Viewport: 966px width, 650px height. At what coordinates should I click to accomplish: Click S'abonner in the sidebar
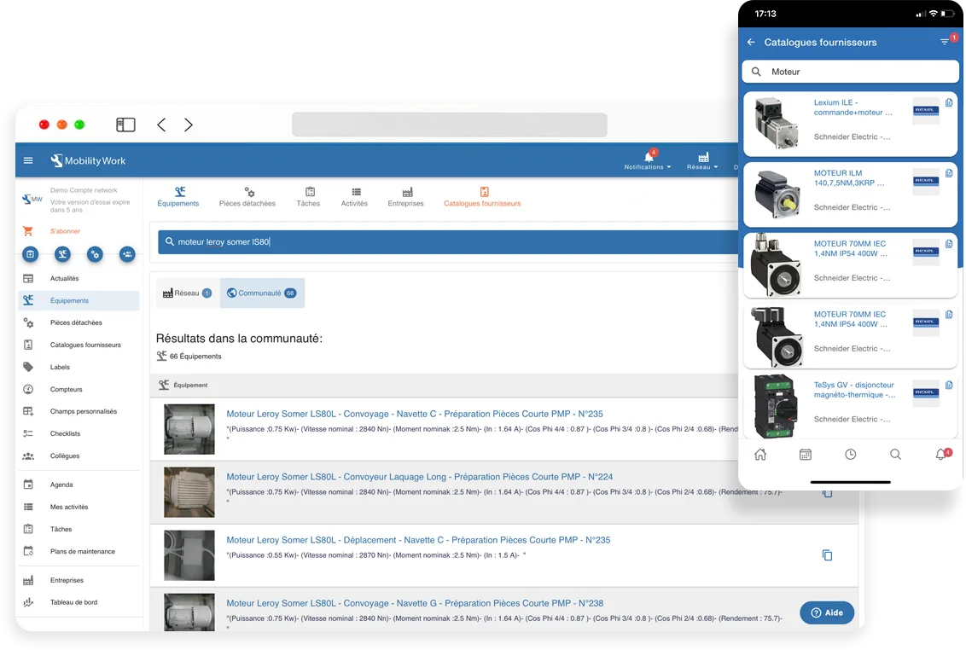pyautogui.click(x=66, y=232)
